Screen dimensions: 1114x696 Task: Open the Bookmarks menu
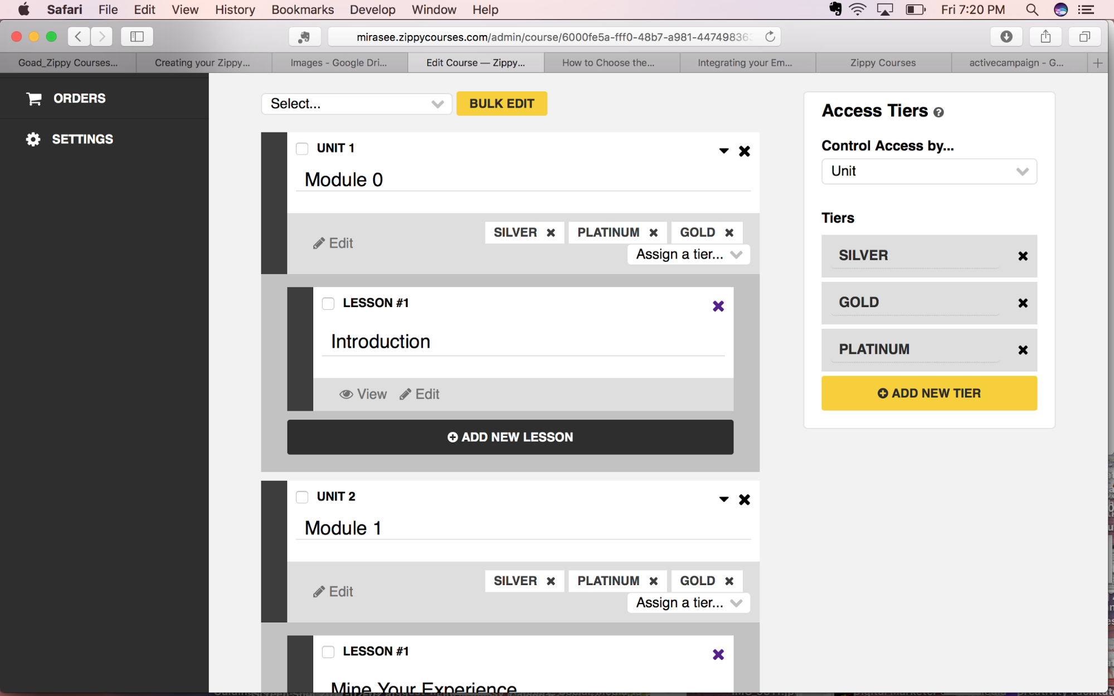[x=302, y=9]
